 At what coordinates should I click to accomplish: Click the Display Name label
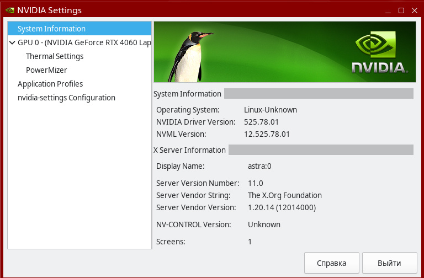[x=181, y=166]
